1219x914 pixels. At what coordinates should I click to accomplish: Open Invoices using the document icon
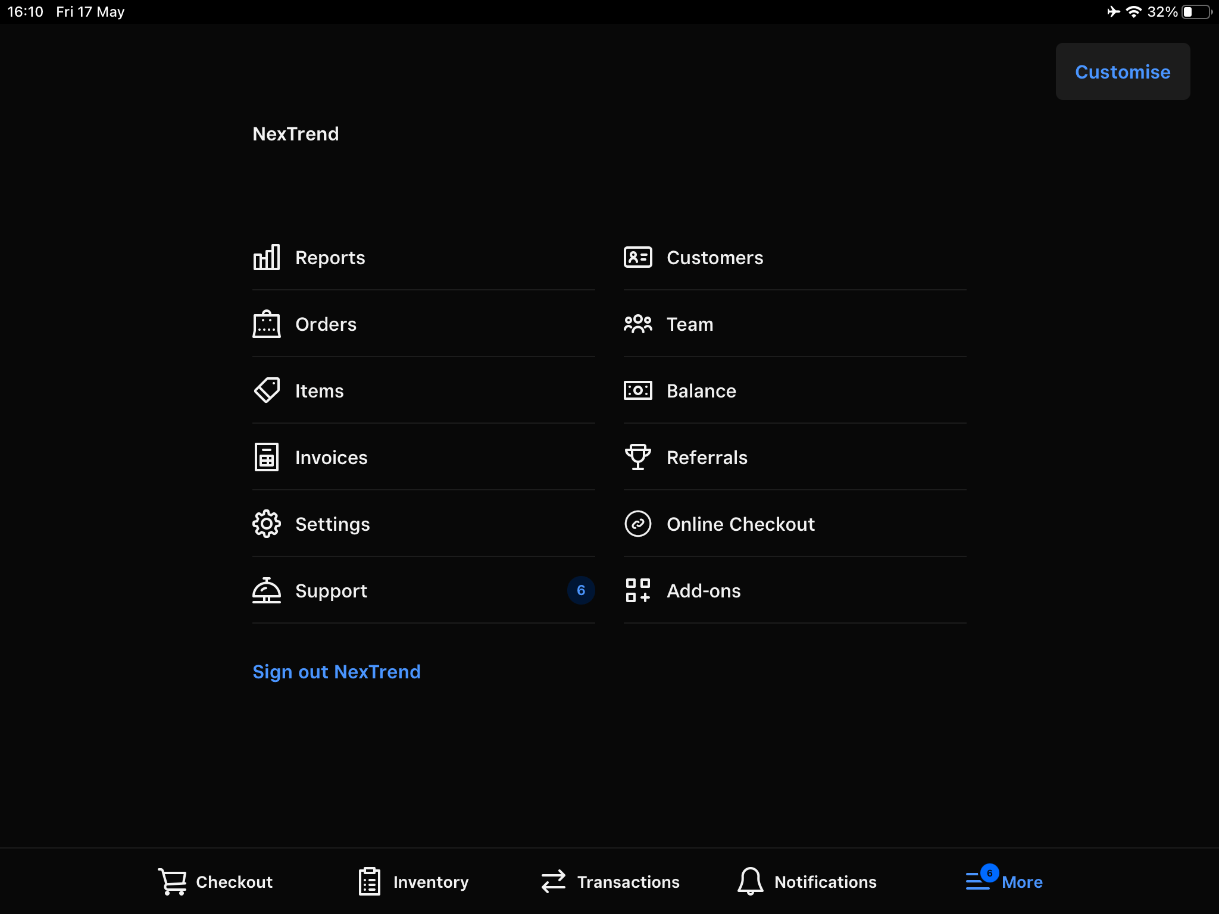[x=267, y=457]
